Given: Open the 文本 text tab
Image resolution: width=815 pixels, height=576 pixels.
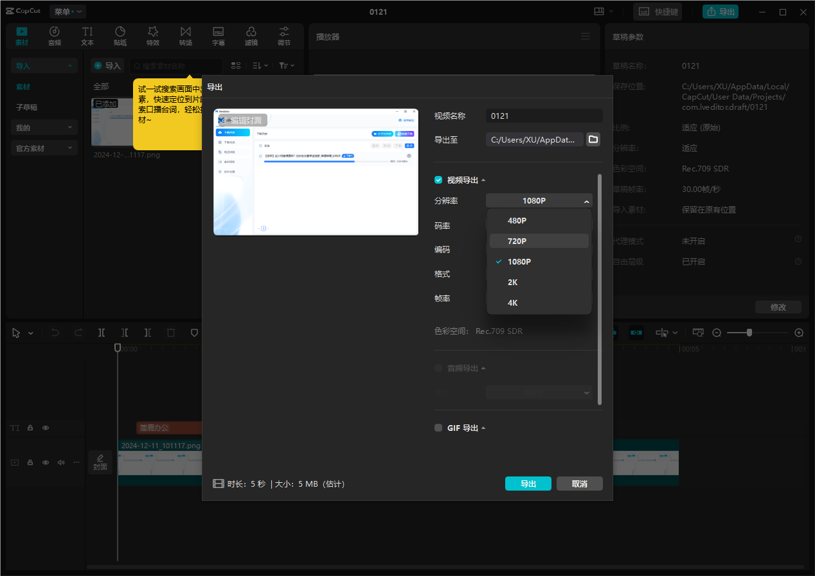Looking at the screenshot, I should 87,36.
